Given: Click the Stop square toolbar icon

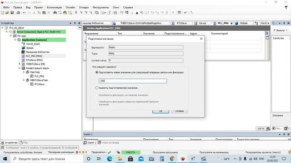Looking at the screenshot, I should (137, 13).
